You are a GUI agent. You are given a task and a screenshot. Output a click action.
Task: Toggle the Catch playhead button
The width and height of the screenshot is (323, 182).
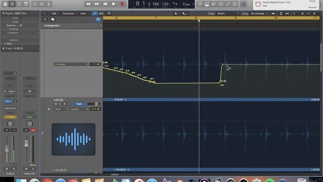[x=109, y=14]
